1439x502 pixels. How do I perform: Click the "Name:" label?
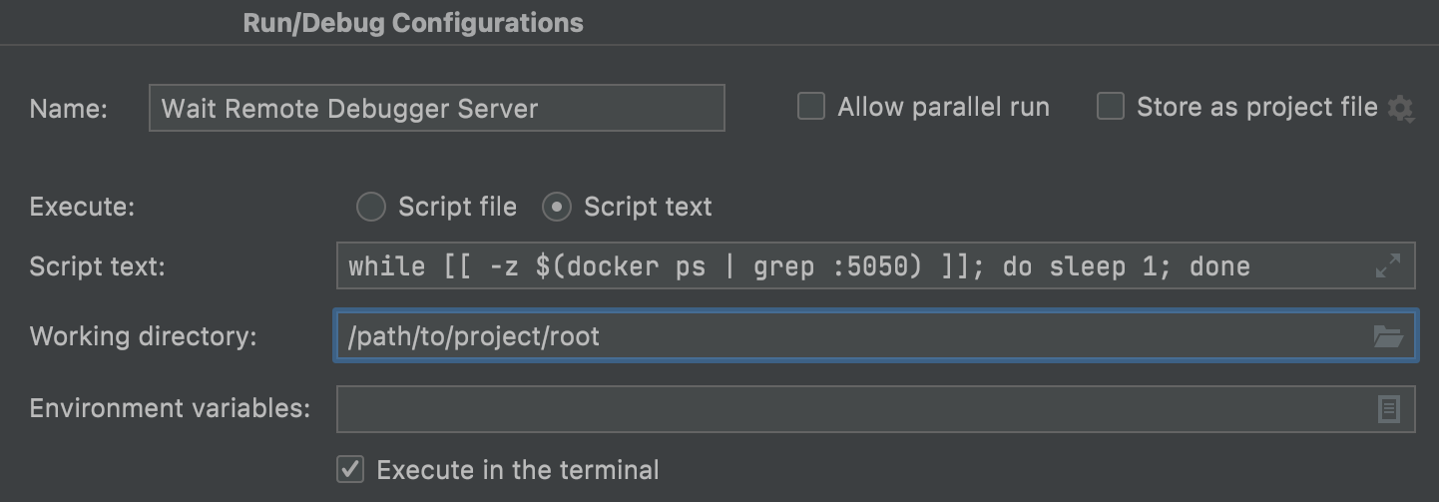[68, 109]
